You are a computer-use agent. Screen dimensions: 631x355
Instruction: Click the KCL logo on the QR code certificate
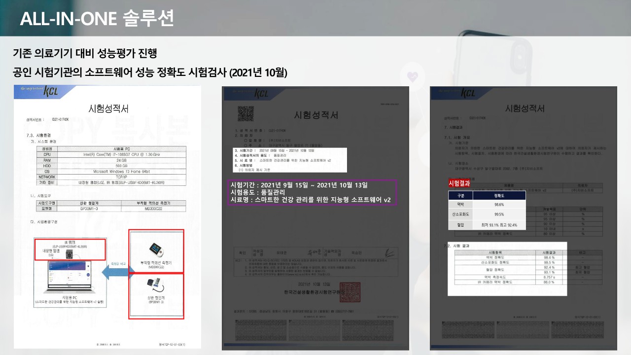(261, 94)
